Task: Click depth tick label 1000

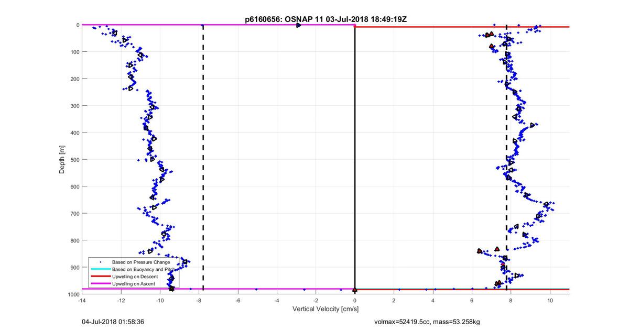Action: (x=73, y=294)
